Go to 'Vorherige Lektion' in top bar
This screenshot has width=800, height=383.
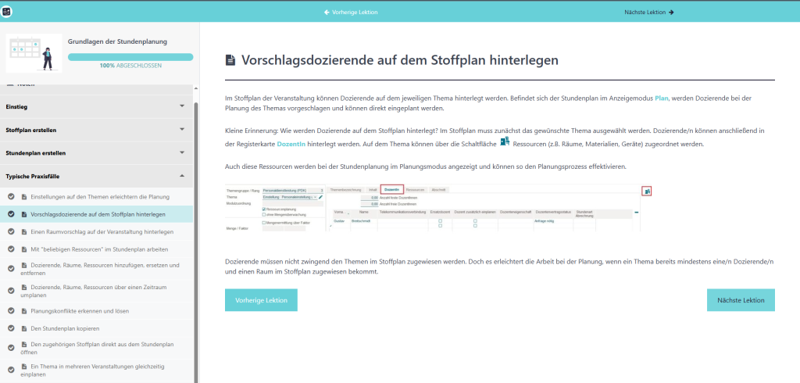click(x=351, y=12)
